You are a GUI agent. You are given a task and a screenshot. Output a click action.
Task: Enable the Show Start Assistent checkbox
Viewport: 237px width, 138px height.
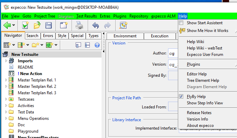[182, 23]
